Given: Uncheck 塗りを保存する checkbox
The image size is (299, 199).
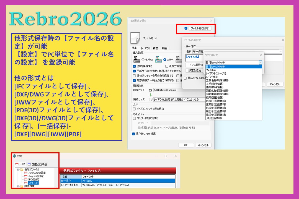Looking at the screenshot, I should click(x=135, y=66).
